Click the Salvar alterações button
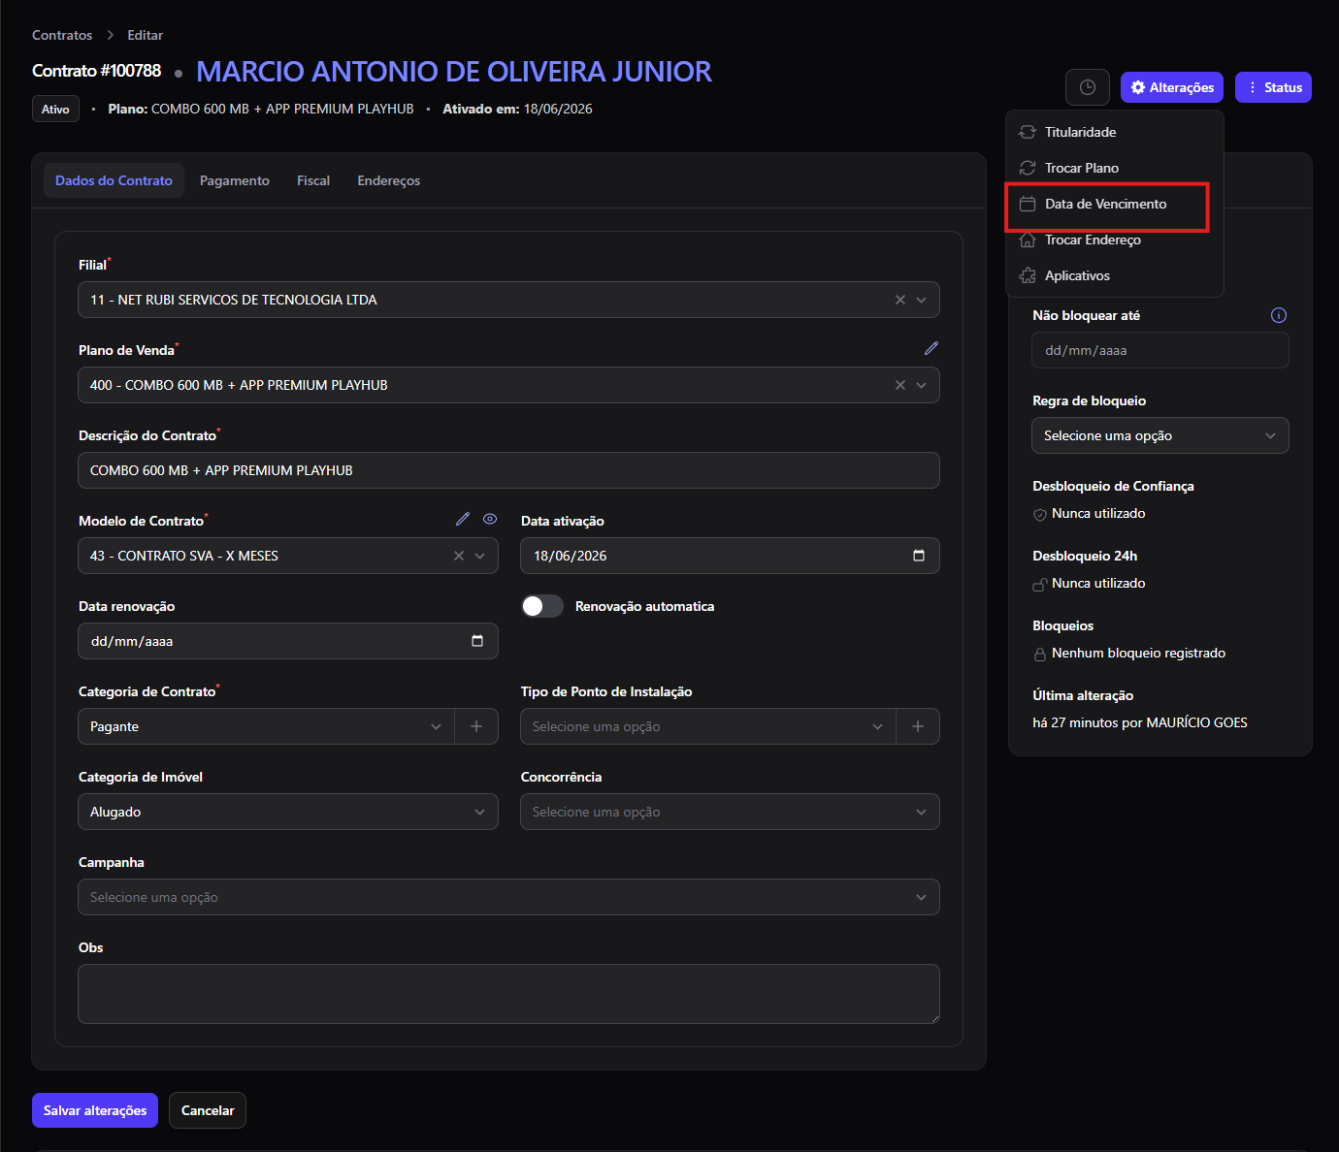 (x=95, y=1110)
